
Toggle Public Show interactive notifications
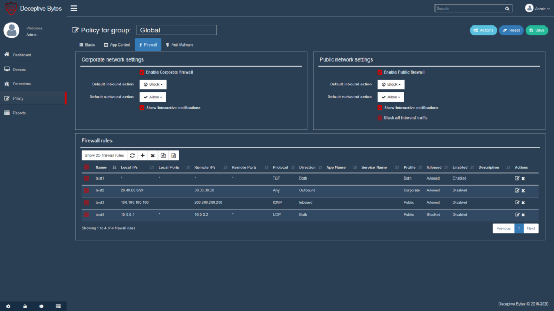pyautogui.click(x=380, y=108)
